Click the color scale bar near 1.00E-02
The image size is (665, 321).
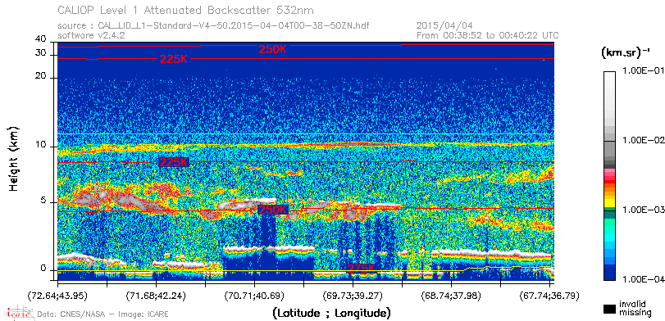609,140
